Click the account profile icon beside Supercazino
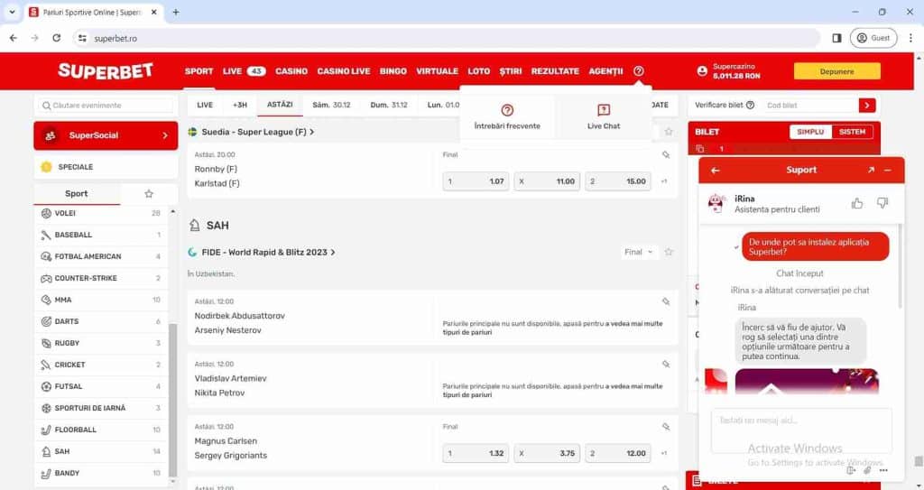924x490 pixels. pyautogui.click(x=702, y=70)
